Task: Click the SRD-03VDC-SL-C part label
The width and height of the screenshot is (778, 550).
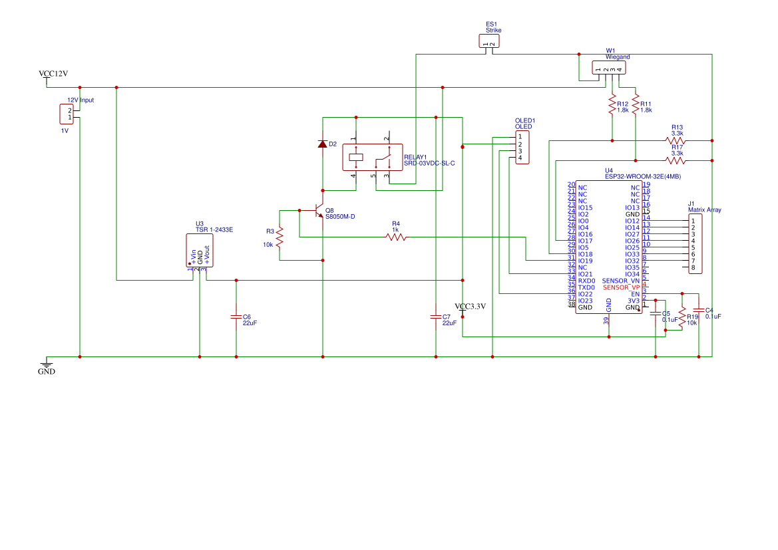Action: (x=429, y=163)
